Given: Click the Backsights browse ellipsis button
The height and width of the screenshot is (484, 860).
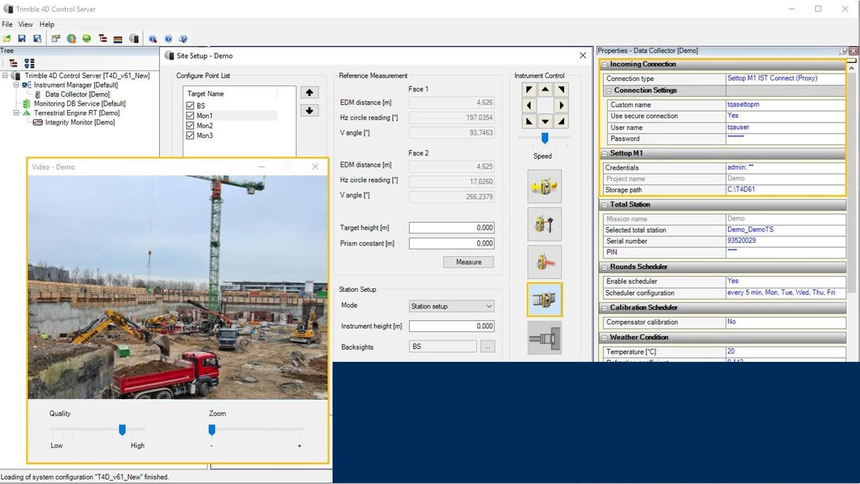Looking at the screenshot, I should click(x=487, y=347).
